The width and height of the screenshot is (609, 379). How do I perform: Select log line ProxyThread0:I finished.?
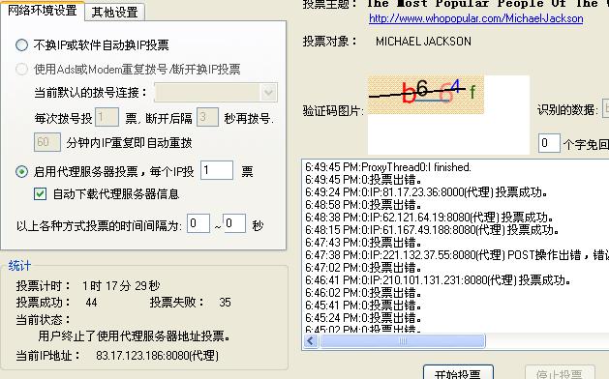pyautogui.click(x=388, y=167)
